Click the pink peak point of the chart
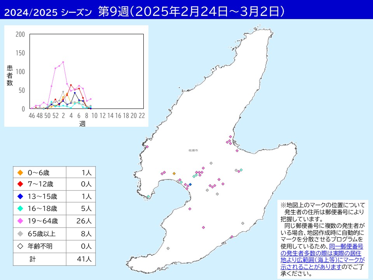The height and width of the screenshot is (280, 373). (63, 62)
